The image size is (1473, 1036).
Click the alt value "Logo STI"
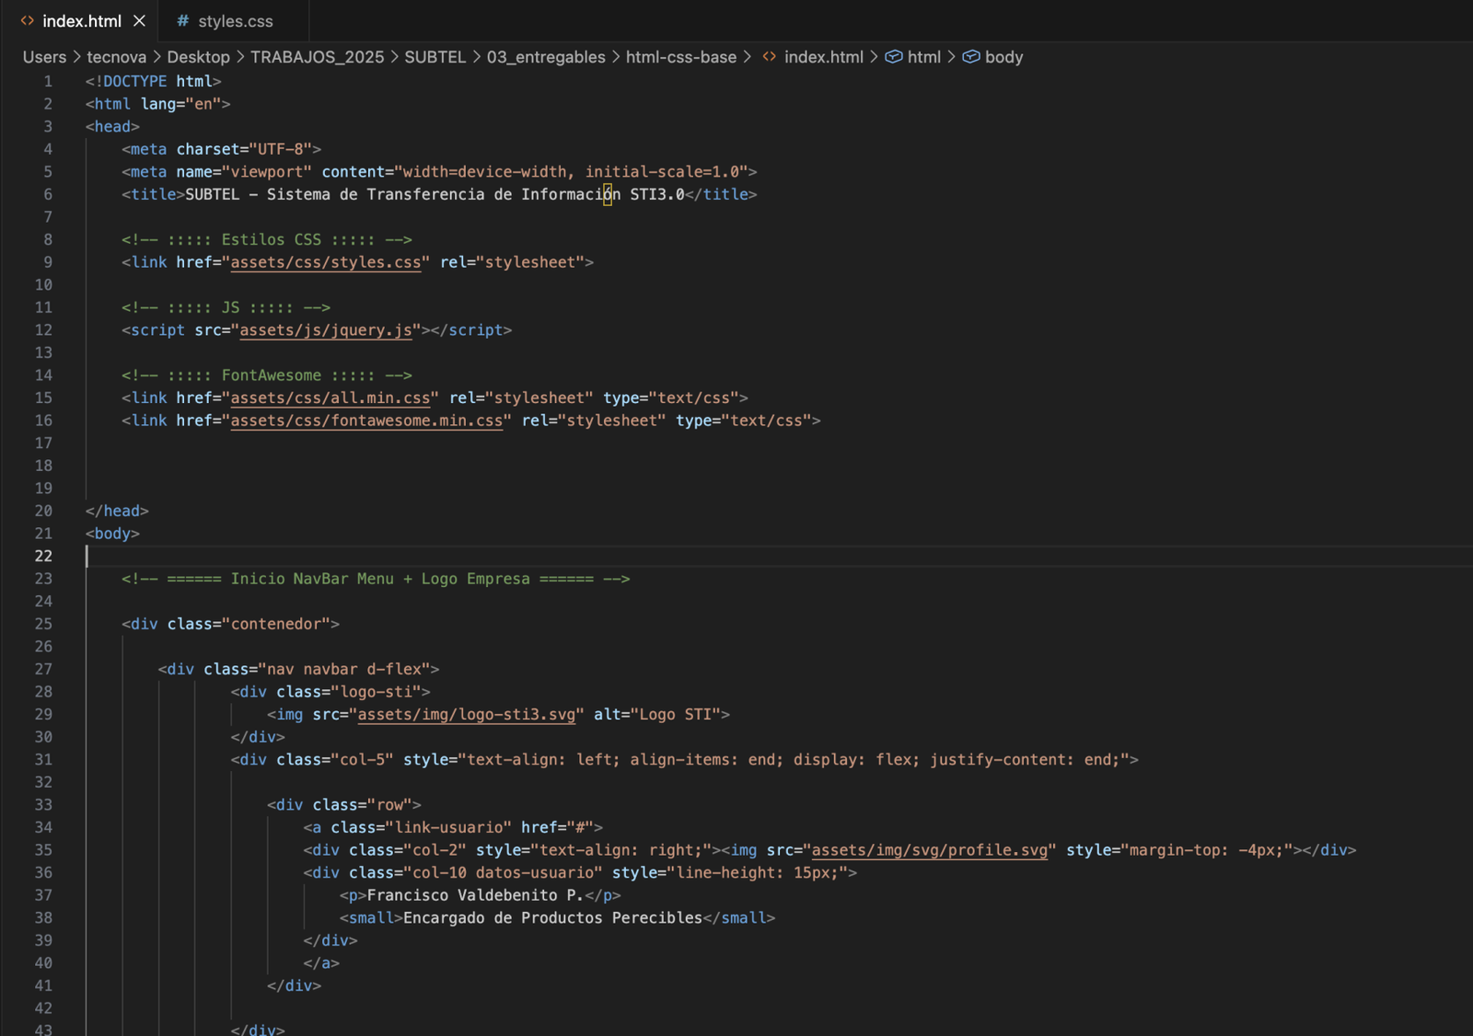[675, 715]
